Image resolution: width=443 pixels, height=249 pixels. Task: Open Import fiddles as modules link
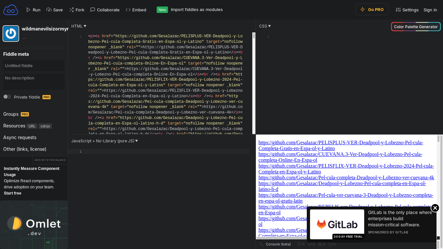tap(197, 10)
